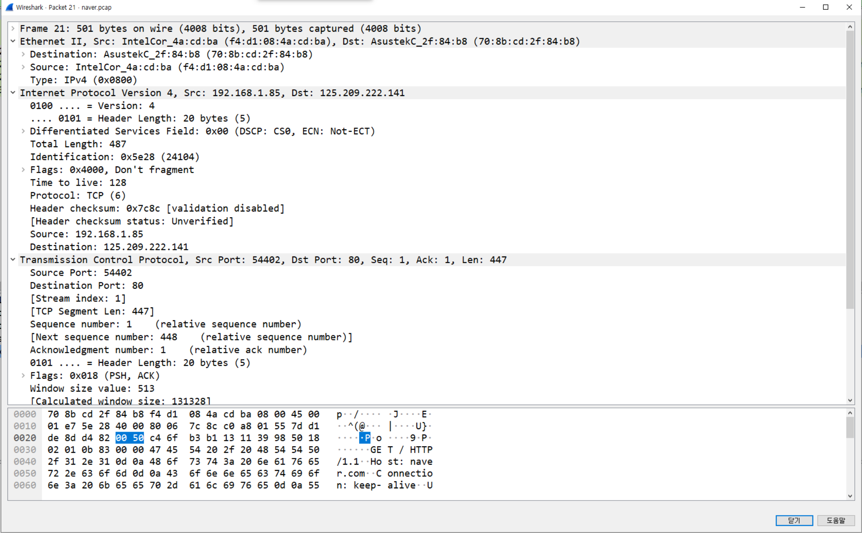This screenshot has width=862, height=533.
Task: Click detail pane scrollbar down arrow
Action: tap(850, 400)
